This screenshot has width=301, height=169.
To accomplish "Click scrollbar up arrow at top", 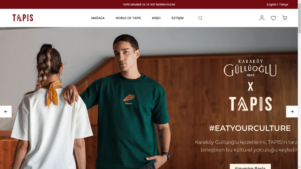I will (299, 1).
